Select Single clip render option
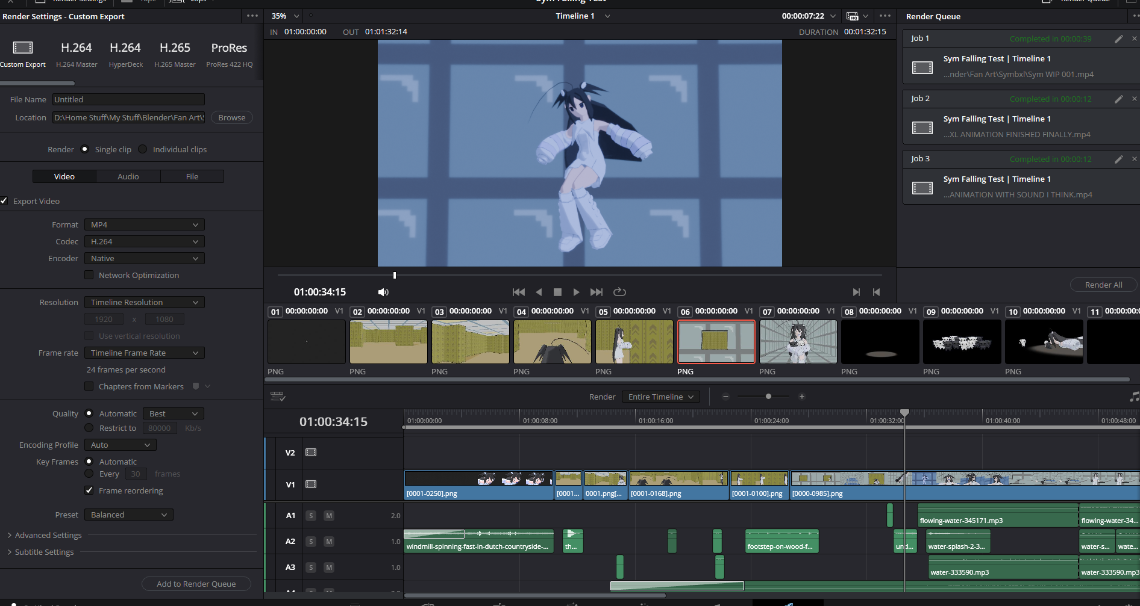 click(85, 149)
